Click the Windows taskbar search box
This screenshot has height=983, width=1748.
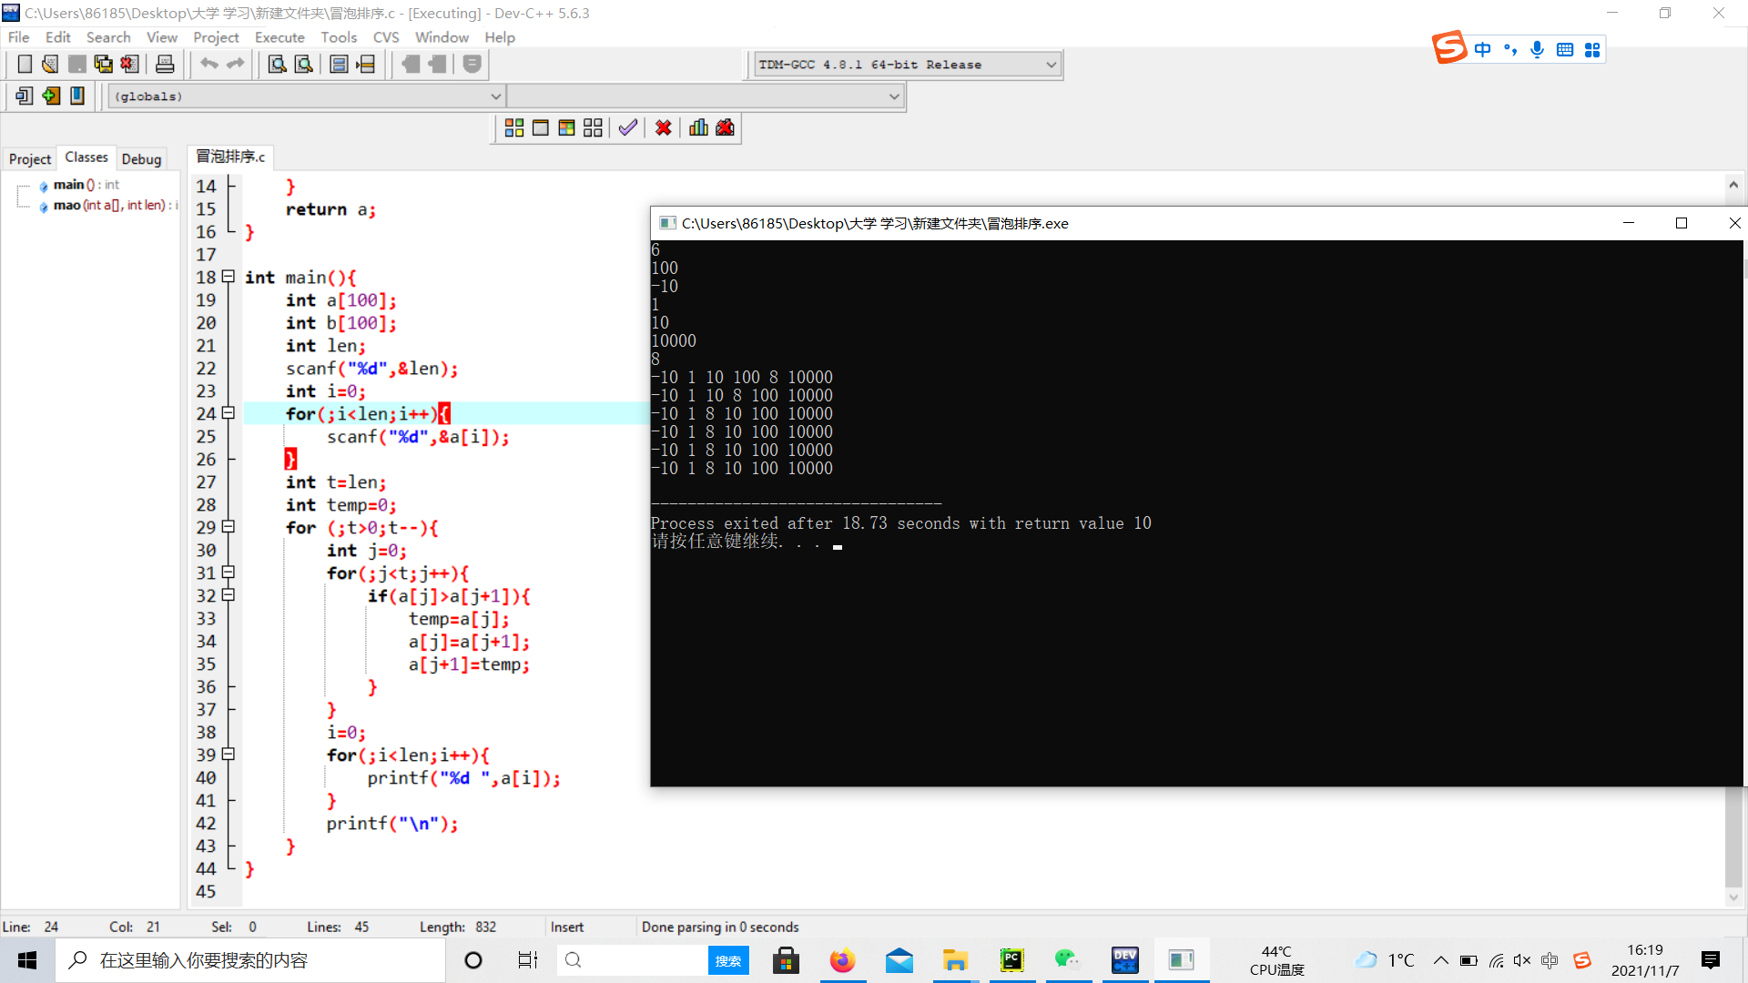[250, 960]
